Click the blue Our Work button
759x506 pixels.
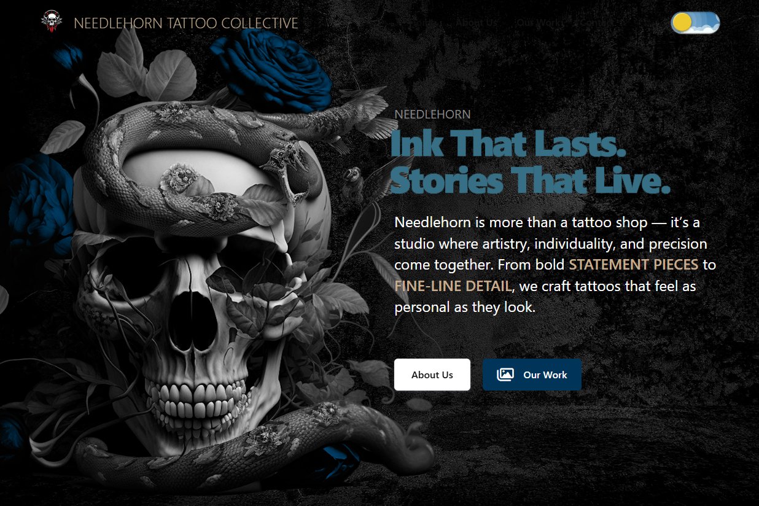pyautogui.click(x=532, y=375)
